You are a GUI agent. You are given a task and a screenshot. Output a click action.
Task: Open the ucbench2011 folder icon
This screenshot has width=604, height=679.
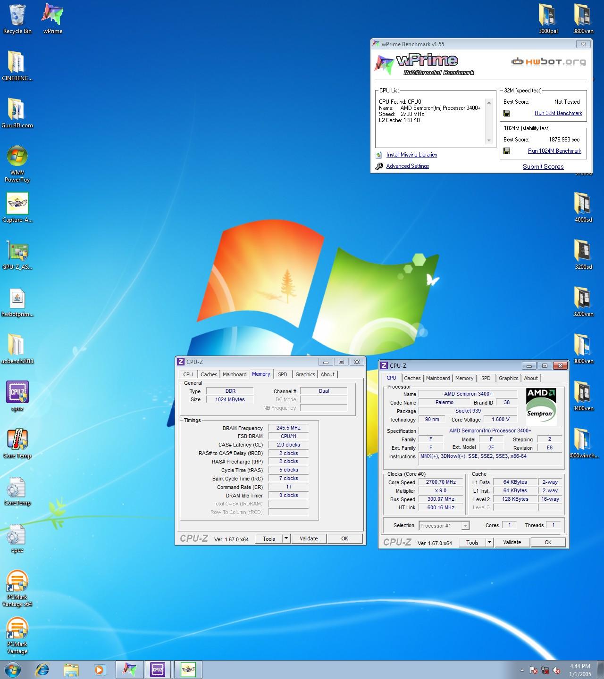coord(17,349)
